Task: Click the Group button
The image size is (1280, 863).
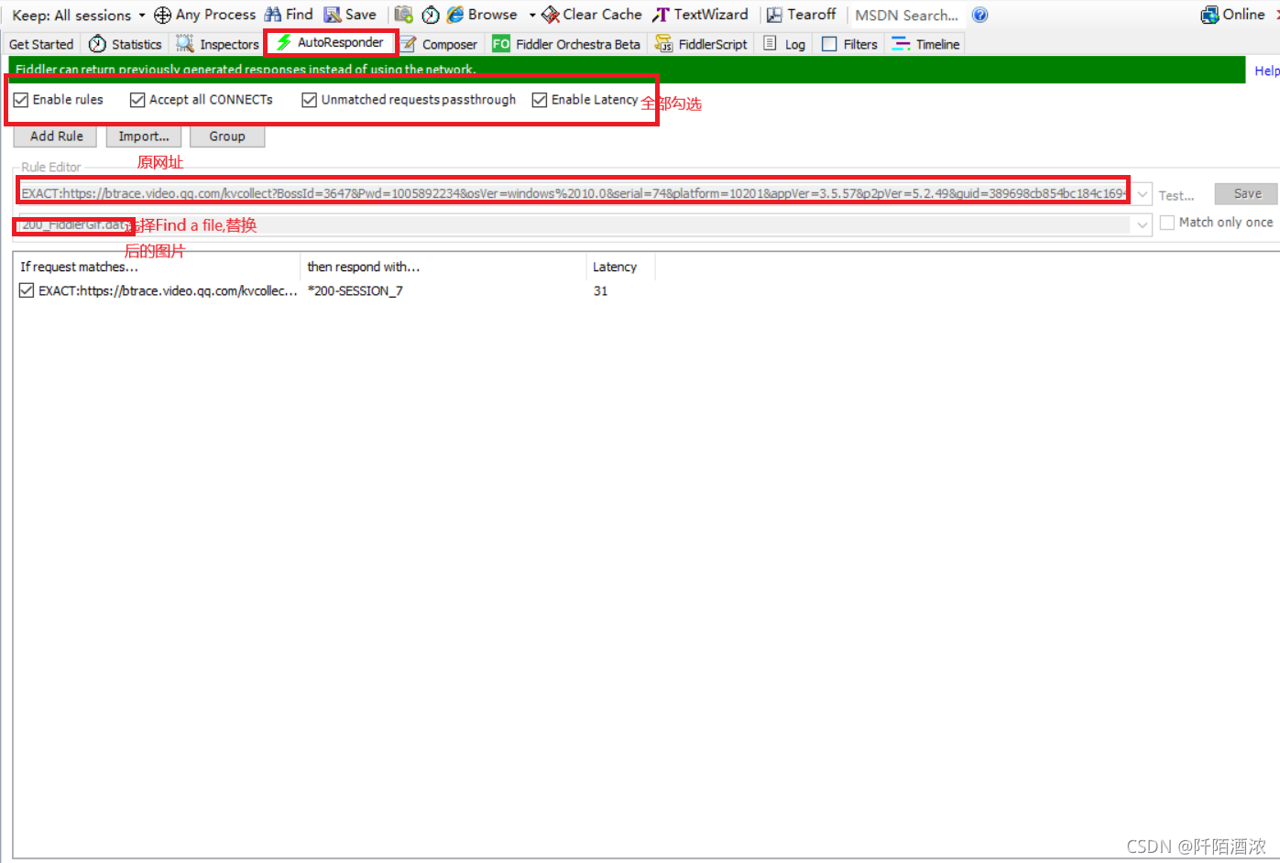Action: pyautogui.click(x=227, y=137)
